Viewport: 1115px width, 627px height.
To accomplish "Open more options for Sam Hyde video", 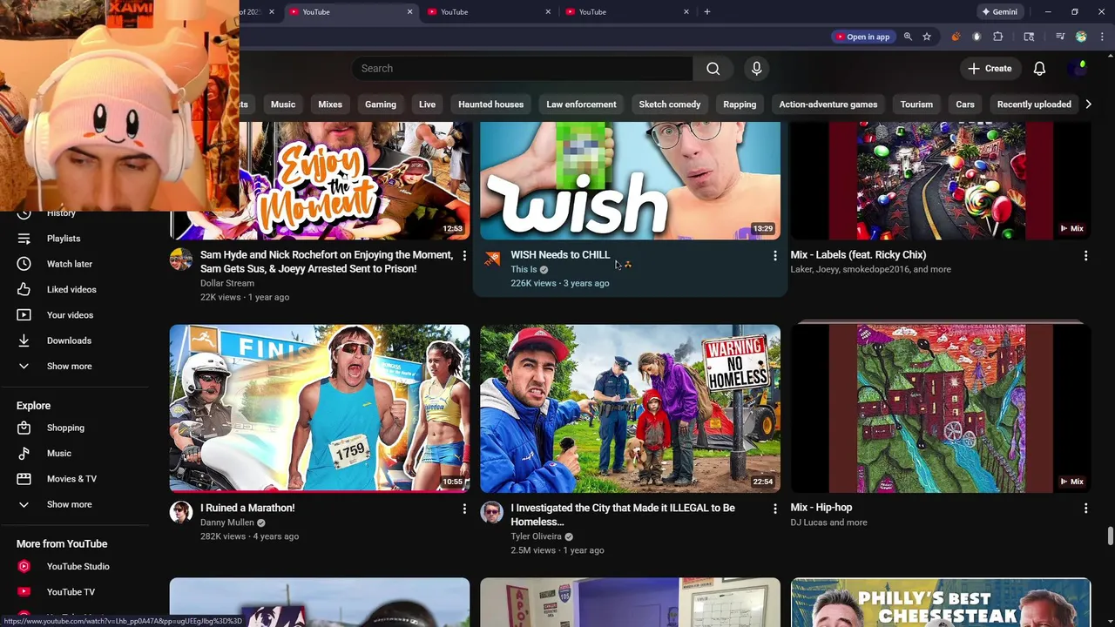I will click(x=464, y=256).
